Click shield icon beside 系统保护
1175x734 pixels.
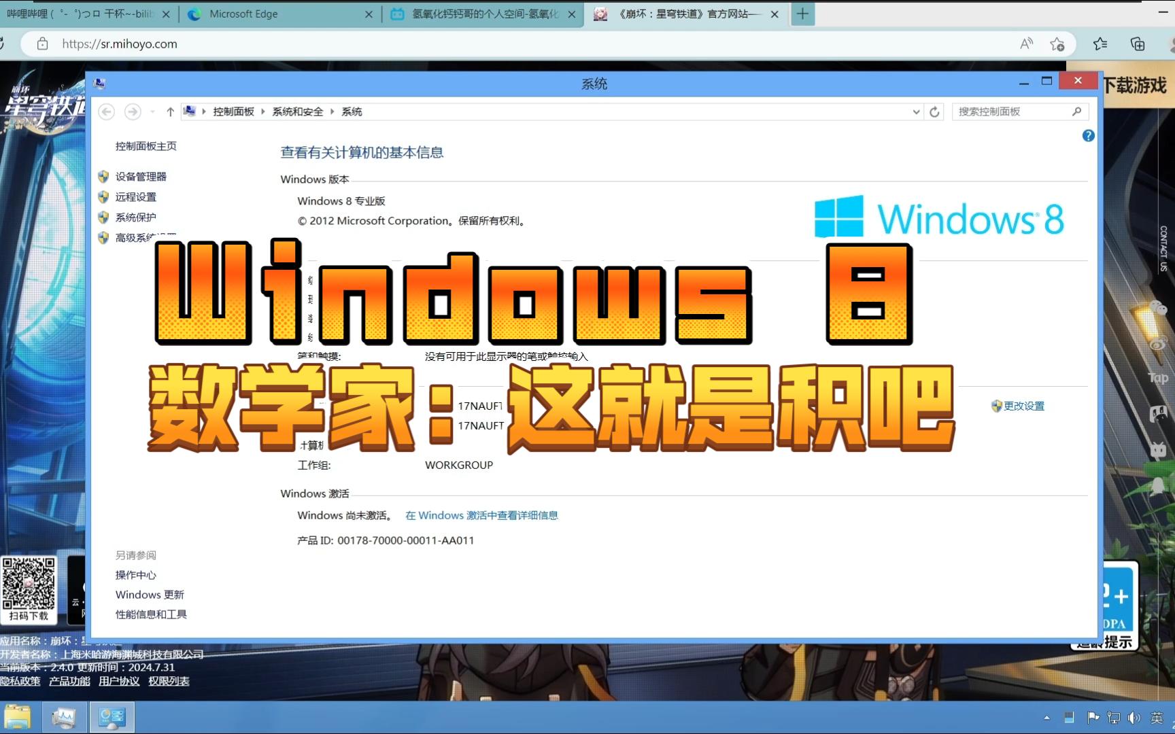[103, 217]
